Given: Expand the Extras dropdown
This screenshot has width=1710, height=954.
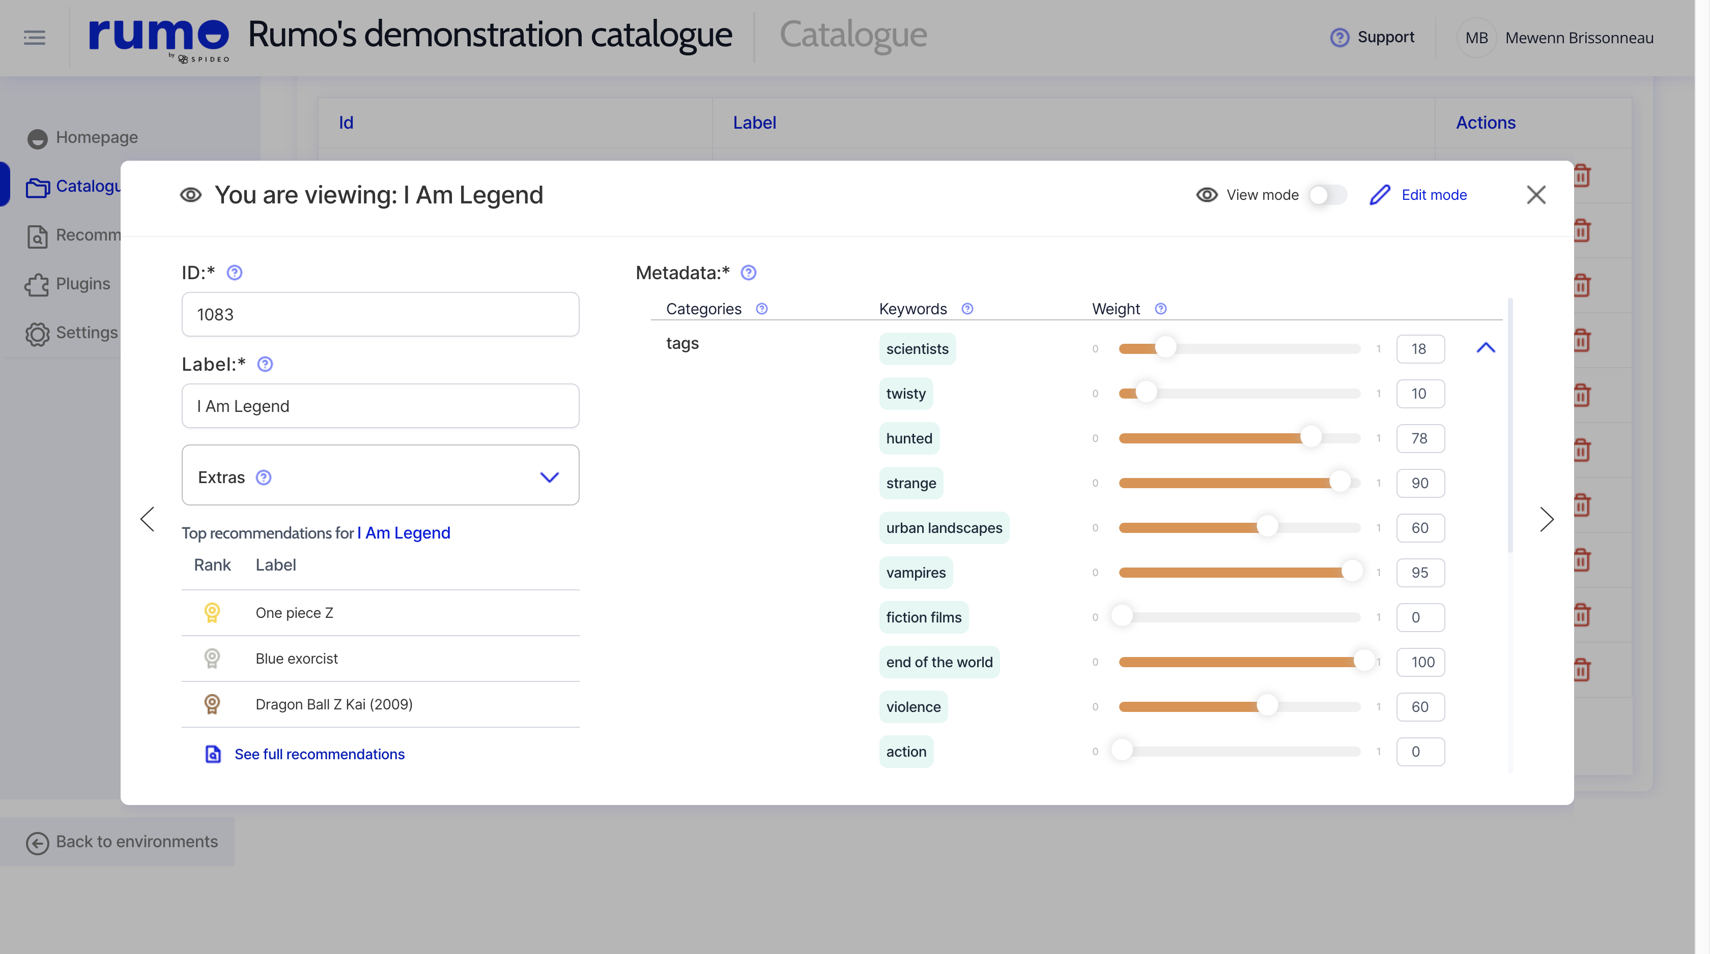Looking at the screenshot, I should coord(550,477).
